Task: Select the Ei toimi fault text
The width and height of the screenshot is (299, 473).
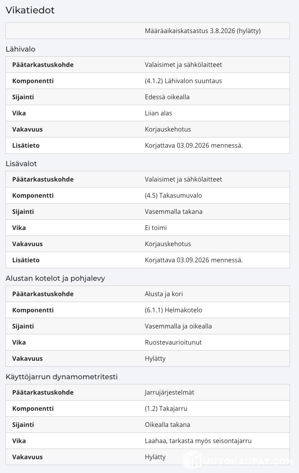Action: pos(156,228)
